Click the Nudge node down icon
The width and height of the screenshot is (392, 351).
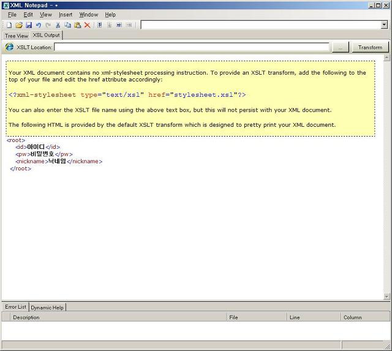tap(109, 25)
